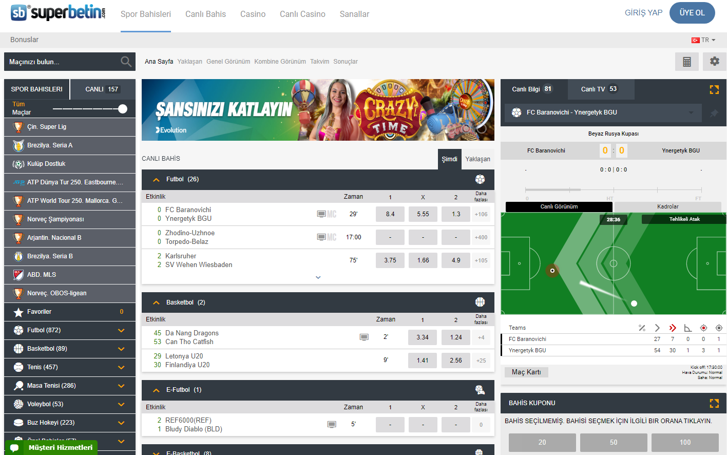The image size is (727, 455).
Task: Expand the live info panel fullscreen icon
Action: tap(714, 89)
